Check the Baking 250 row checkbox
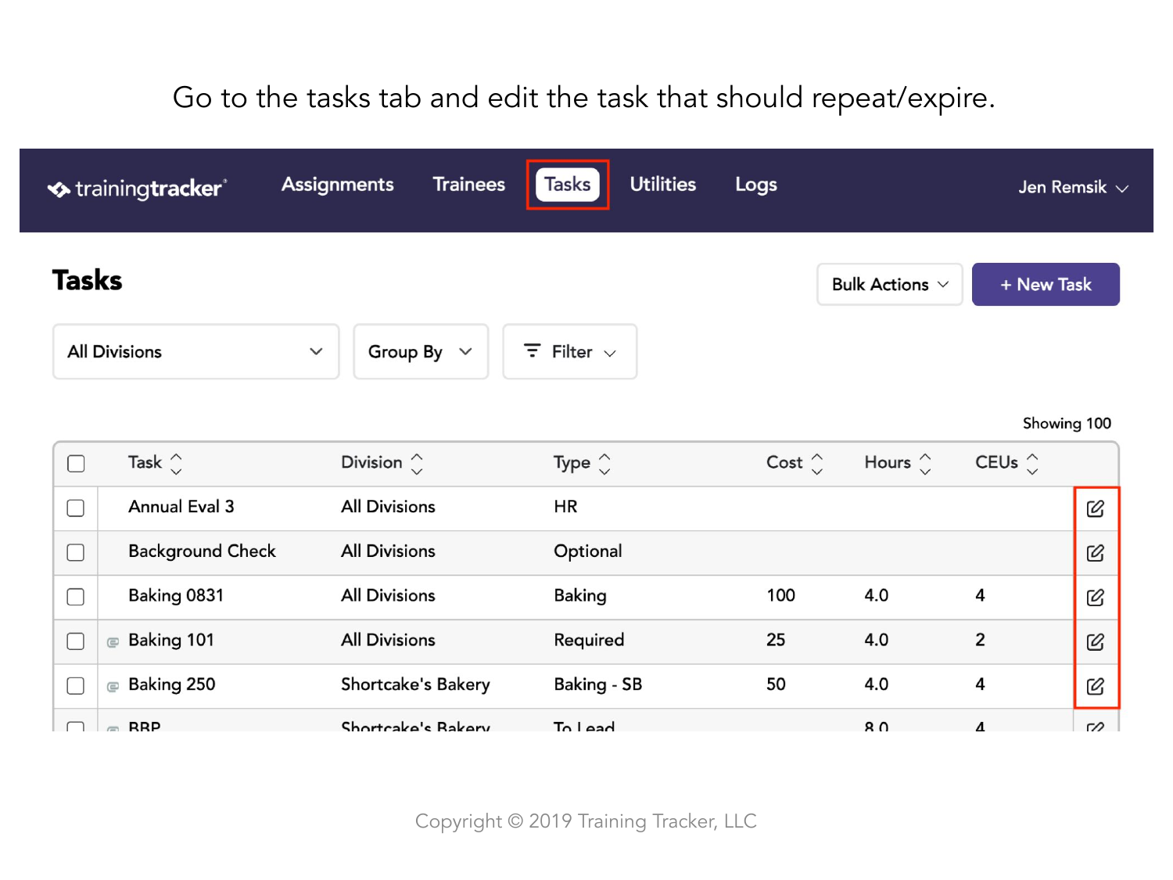The height and width of the screenshot is (880, 1173). pos(76,687)
